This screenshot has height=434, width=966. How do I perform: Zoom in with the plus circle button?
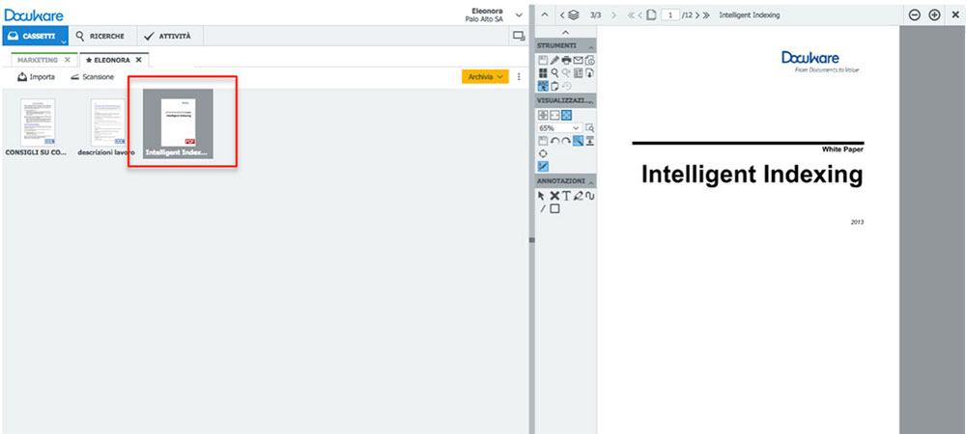pyautogui.click(x=934, y=14)
